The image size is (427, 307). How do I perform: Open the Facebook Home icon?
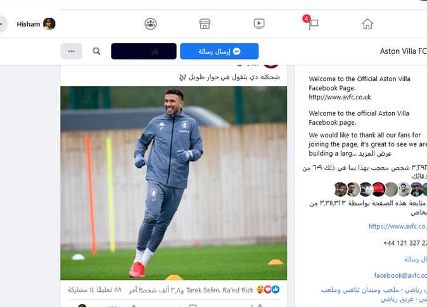click(x=367, y=24)
